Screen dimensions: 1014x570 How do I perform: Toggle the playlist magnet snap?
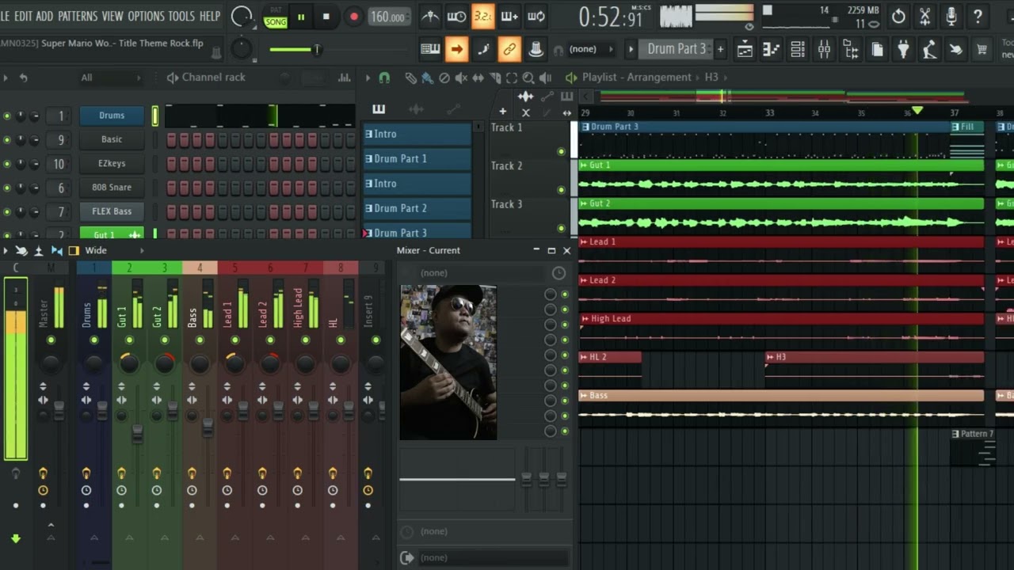(384, 78)
